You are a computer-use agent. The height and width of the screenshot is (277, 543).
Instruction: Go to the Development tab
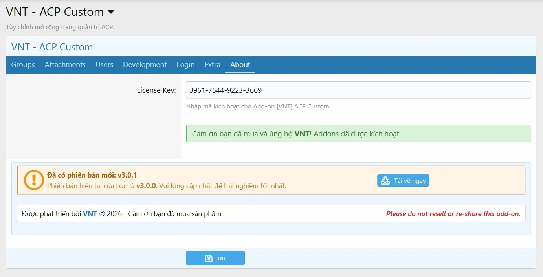pyautogui.click(x=145, y=65)
